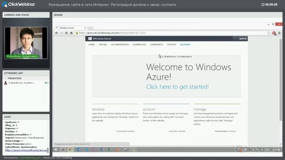This screenshot has height=160, width=285.
Task: Click the SIGN IN button
Action: (243, 39)
